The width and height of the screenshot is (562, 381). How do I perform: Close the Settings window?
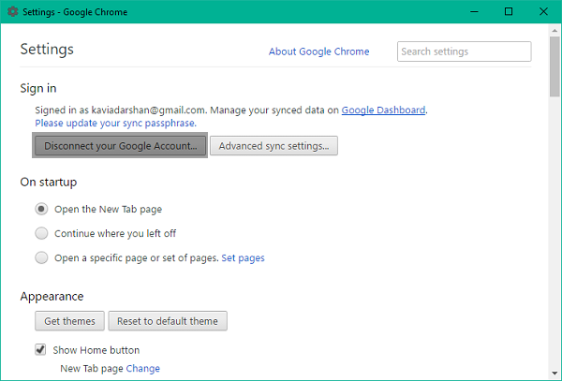[543, 12]
